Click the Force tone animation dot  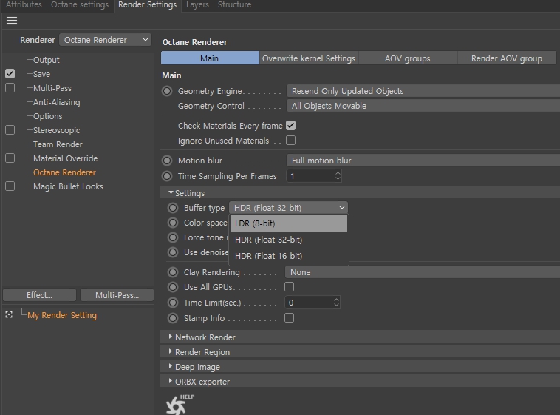(173, 237)
